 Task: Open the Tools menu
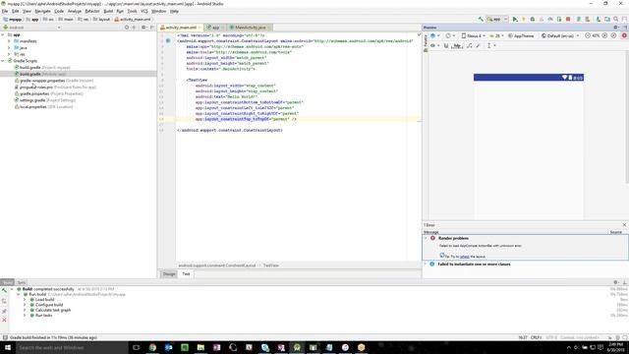tap(132, 11)
